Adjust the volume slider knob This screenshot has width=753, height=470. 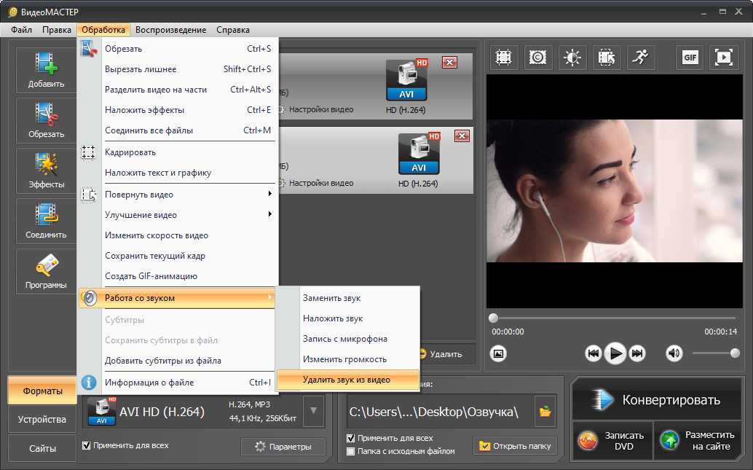tap(735, 353)
